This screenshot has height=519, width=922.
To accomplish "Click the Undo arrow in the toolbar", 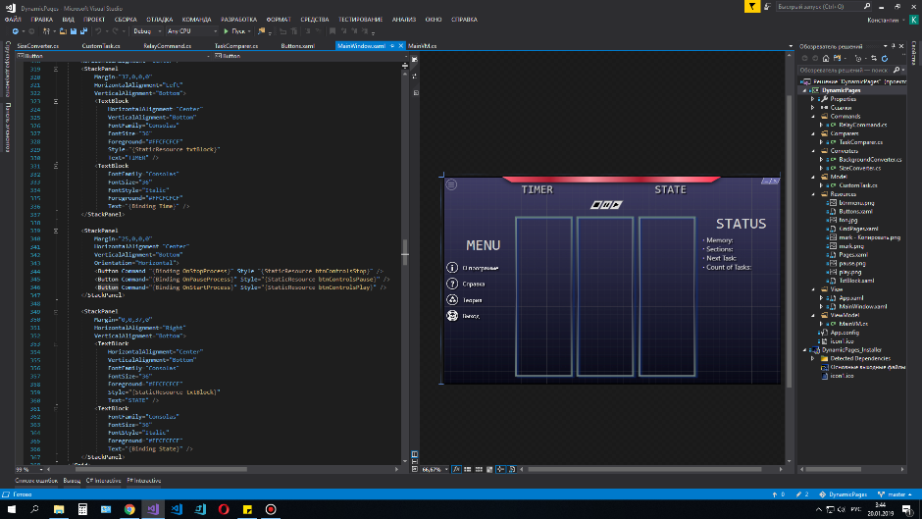I will tap(98, 31).
